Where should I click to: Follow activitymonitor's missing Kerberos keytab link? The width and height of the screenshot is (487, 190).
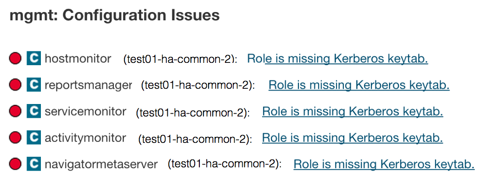click(x=352, y=138)
